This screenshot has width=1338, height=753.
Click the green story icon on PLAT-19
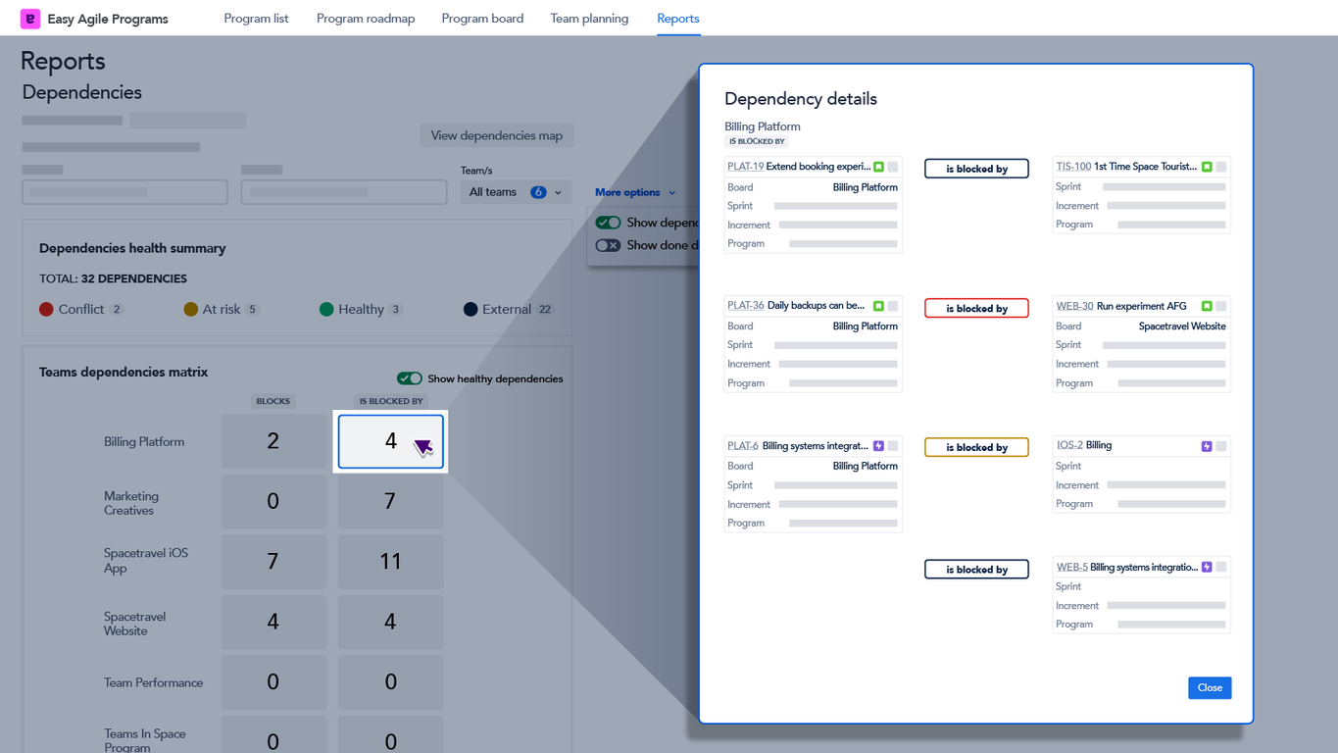(x=878, y=167)
